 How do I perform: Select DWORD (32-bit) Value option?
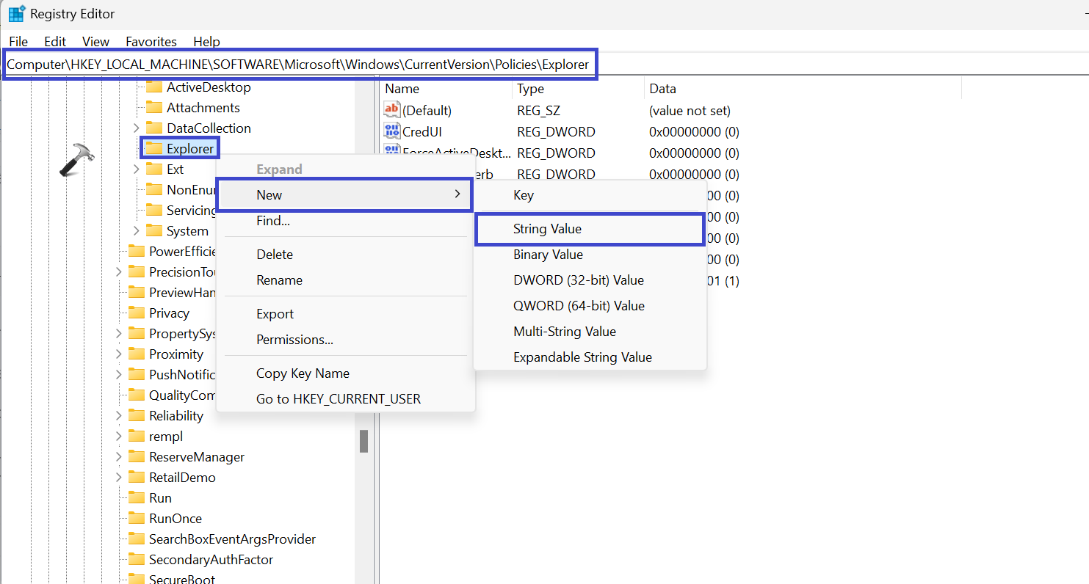coord(578,280)
